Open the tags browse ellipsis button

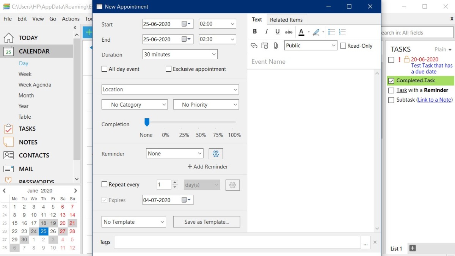[366, 242]
